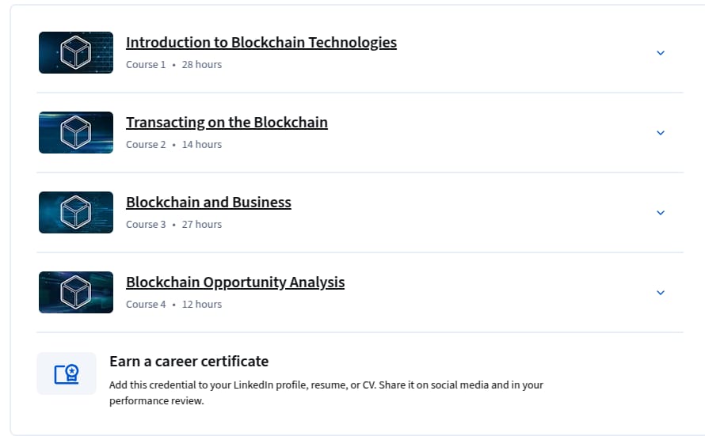Screen dimensions: 705x436
Task: Click the Course 4 label text
Action: 146,305
